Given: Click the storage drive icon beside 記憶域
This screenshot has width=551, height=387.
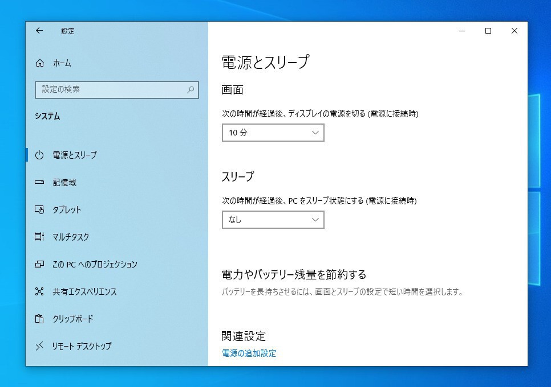Looking at the screenshot, I should click(x=39, y=182).
